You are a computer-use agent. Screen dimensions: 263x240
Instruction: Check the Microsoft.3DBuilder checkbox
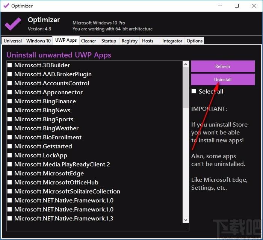point(10,65)
